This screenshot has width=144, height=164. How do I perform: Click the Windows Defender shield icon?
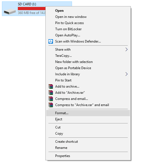51,41
